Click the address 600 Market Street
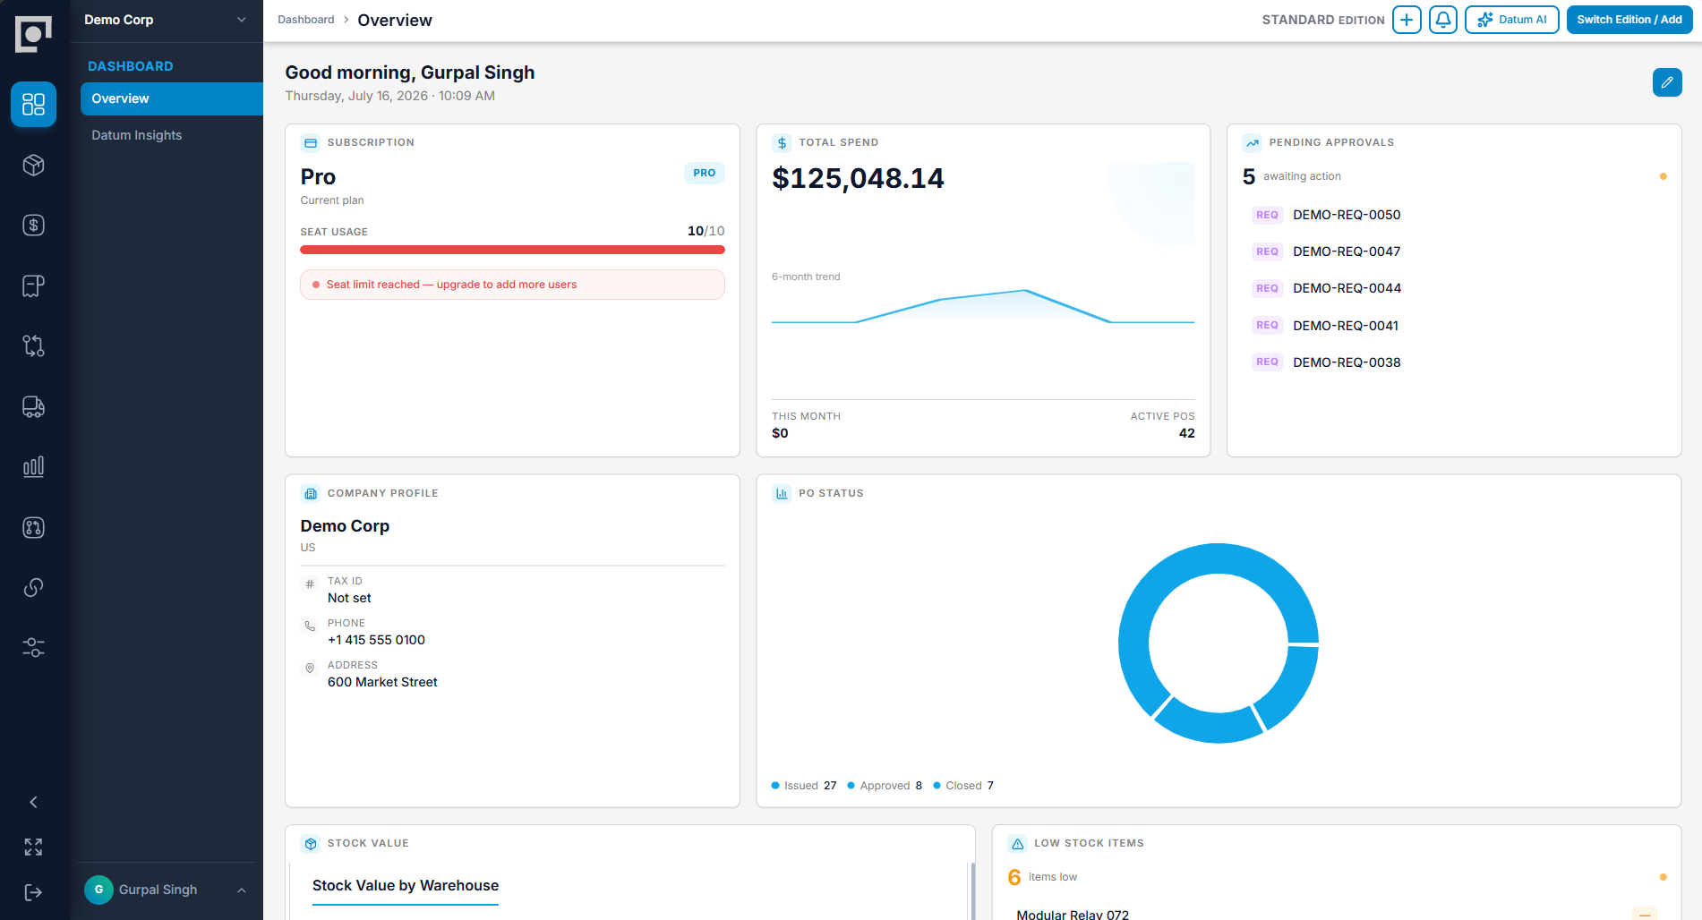The height and width of the screenshot is (920, 1702). click(382, 682)
